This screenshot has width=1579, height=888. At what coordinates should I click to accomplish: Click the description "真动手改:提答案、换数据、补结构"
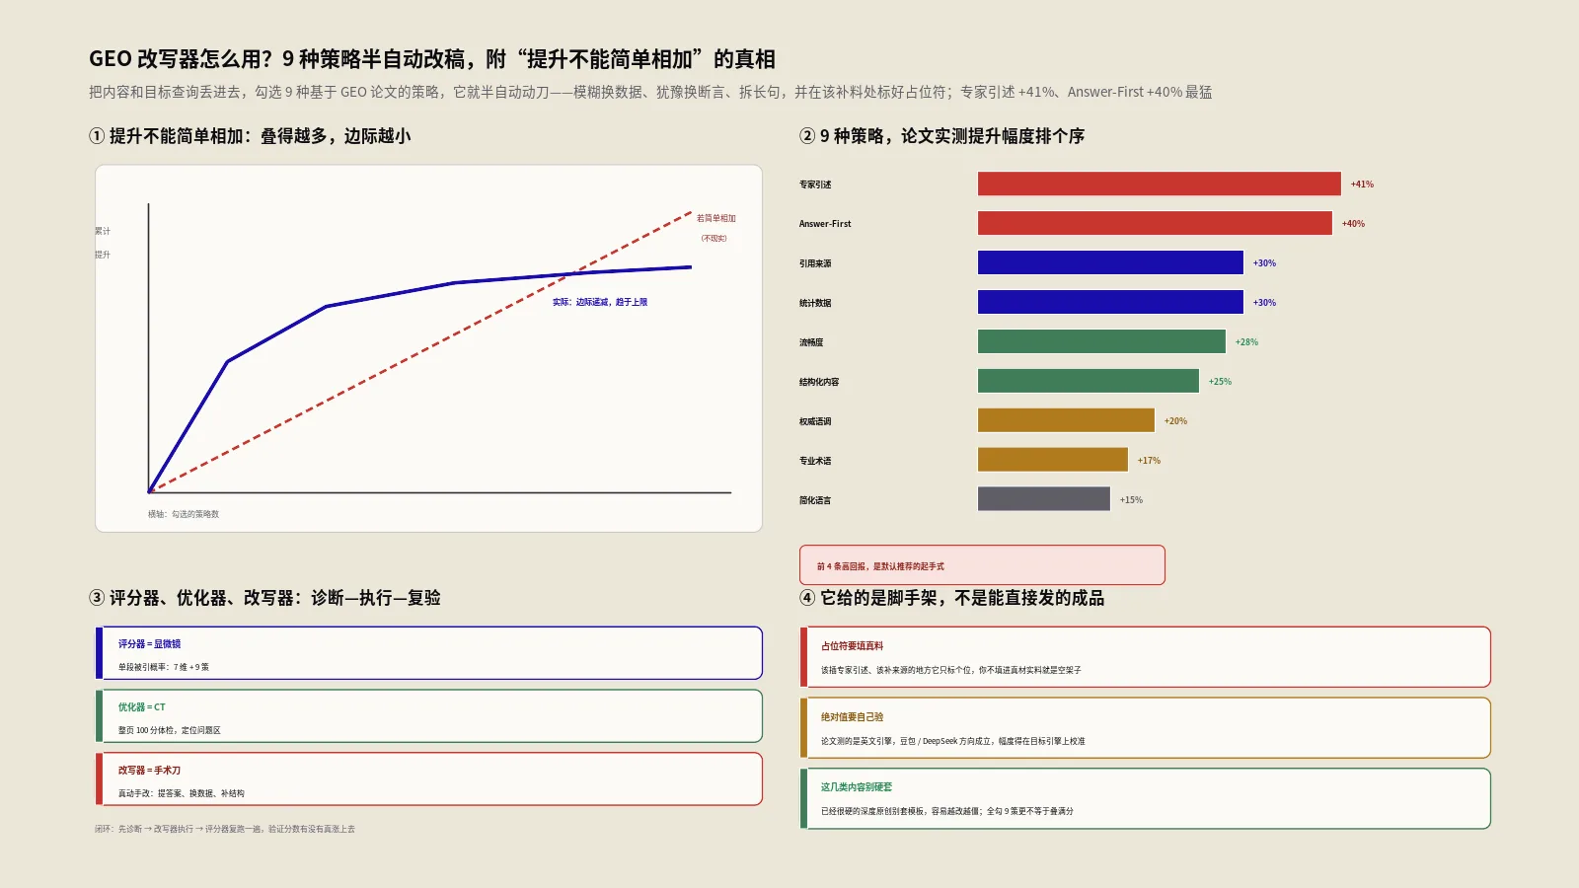(182, 793)
